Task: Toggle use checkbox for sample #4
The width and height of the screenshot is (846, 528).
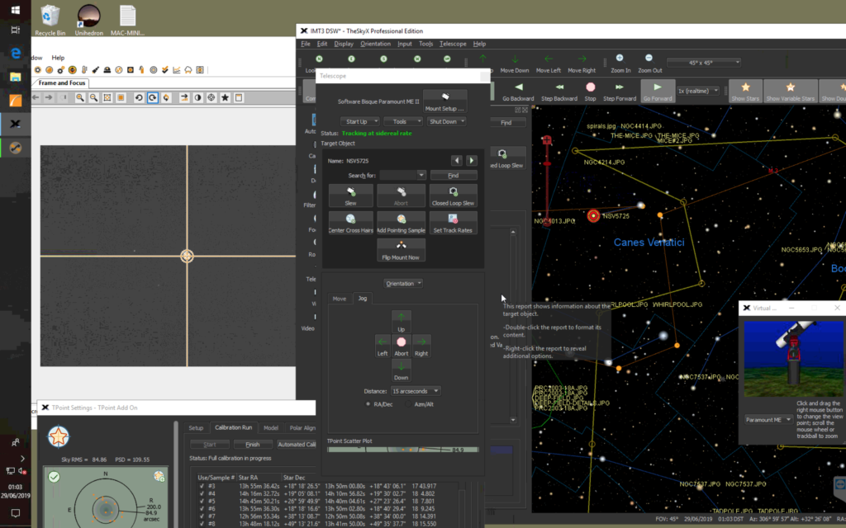Action: click(202, 493)
